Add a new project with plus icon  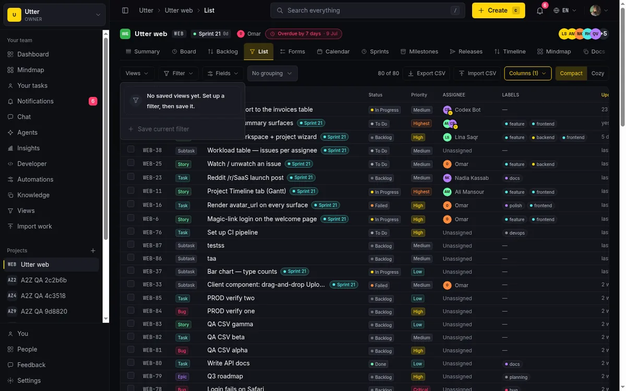pyautogui.click(x=93, y=251)
